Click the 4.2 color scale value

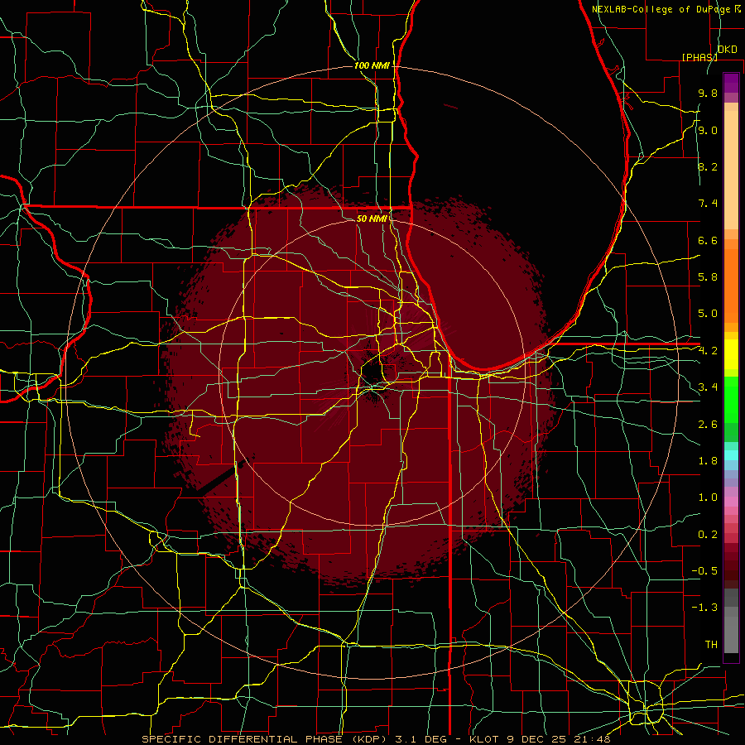708,351
